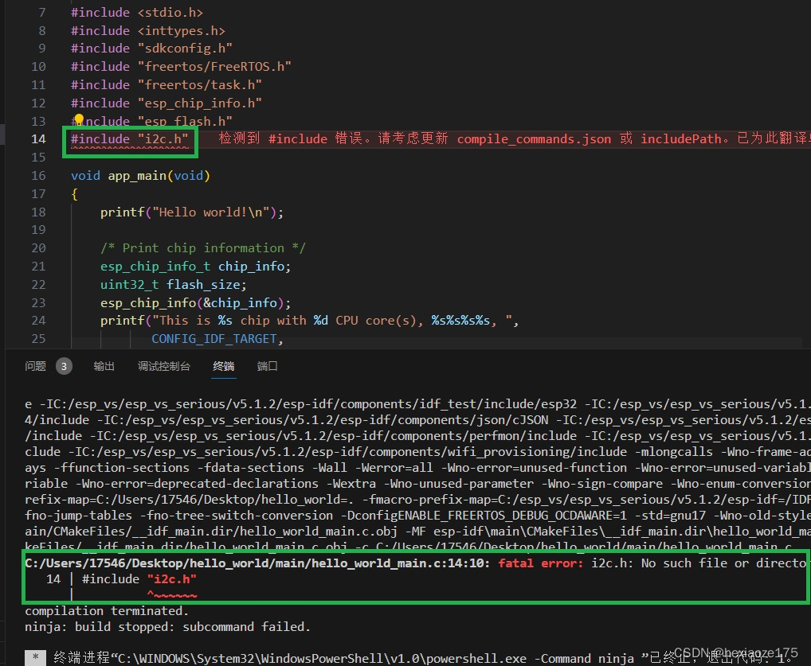This screenshot has height=666, width=811.
Task: Select the 终端 terminal tab
Action: click(223, 366)
